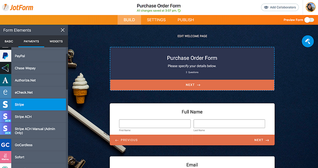This screenshot has height=168, width=318.
Task: Open the user profile avatar menu
Action: pyautogui.click(x=310, y=7)
